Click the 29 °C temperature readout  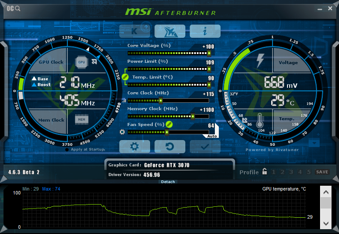283,100
